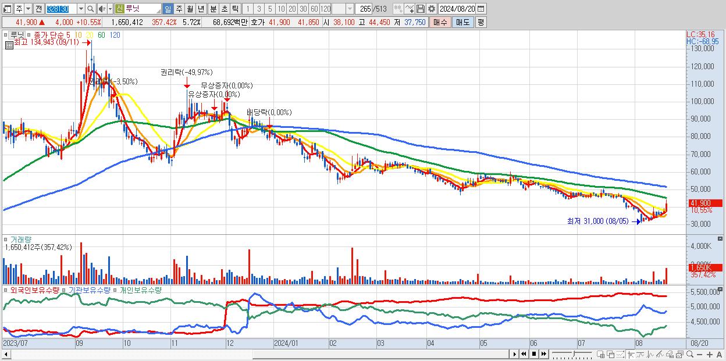
Task: Choose interval 3 button
Action: pyautogui.click(x=259, y=9)
